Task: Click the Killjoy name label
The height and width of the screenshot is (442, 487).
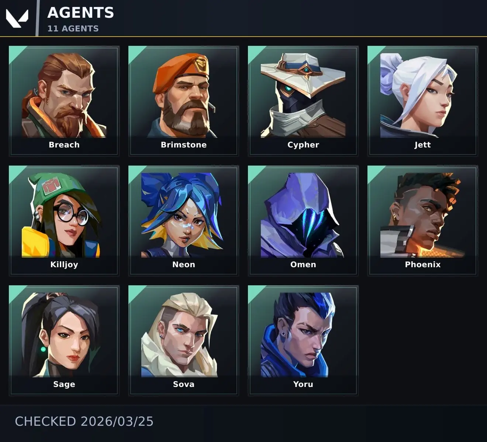Action: point(64,265)
